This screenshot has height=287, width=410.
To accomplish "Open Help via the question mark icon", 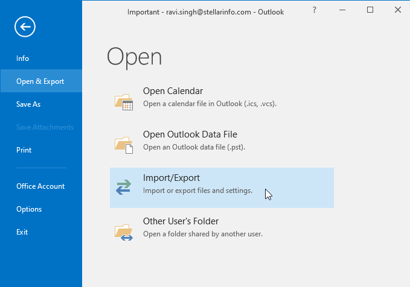I will [315, 10].
